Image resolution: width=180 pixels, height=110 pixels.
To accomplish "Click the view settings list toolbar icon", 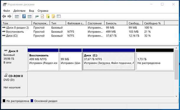I will [x=59, y=16].
